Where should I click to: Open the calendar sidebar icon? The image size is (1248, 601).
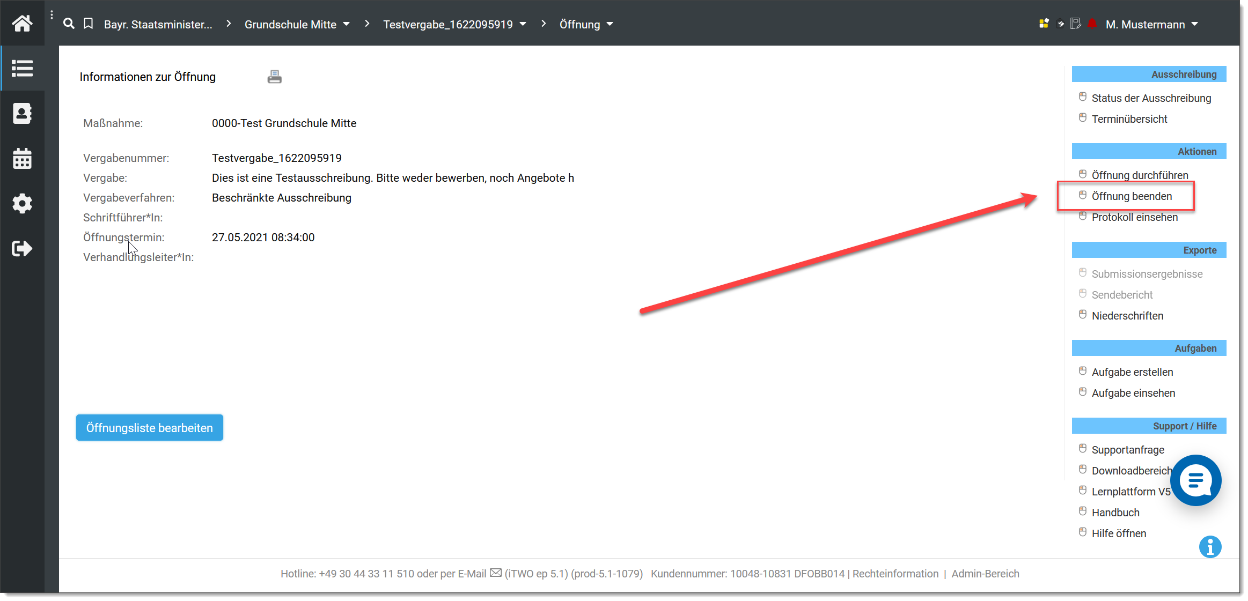pyautogui.click(x=22, y=159)
